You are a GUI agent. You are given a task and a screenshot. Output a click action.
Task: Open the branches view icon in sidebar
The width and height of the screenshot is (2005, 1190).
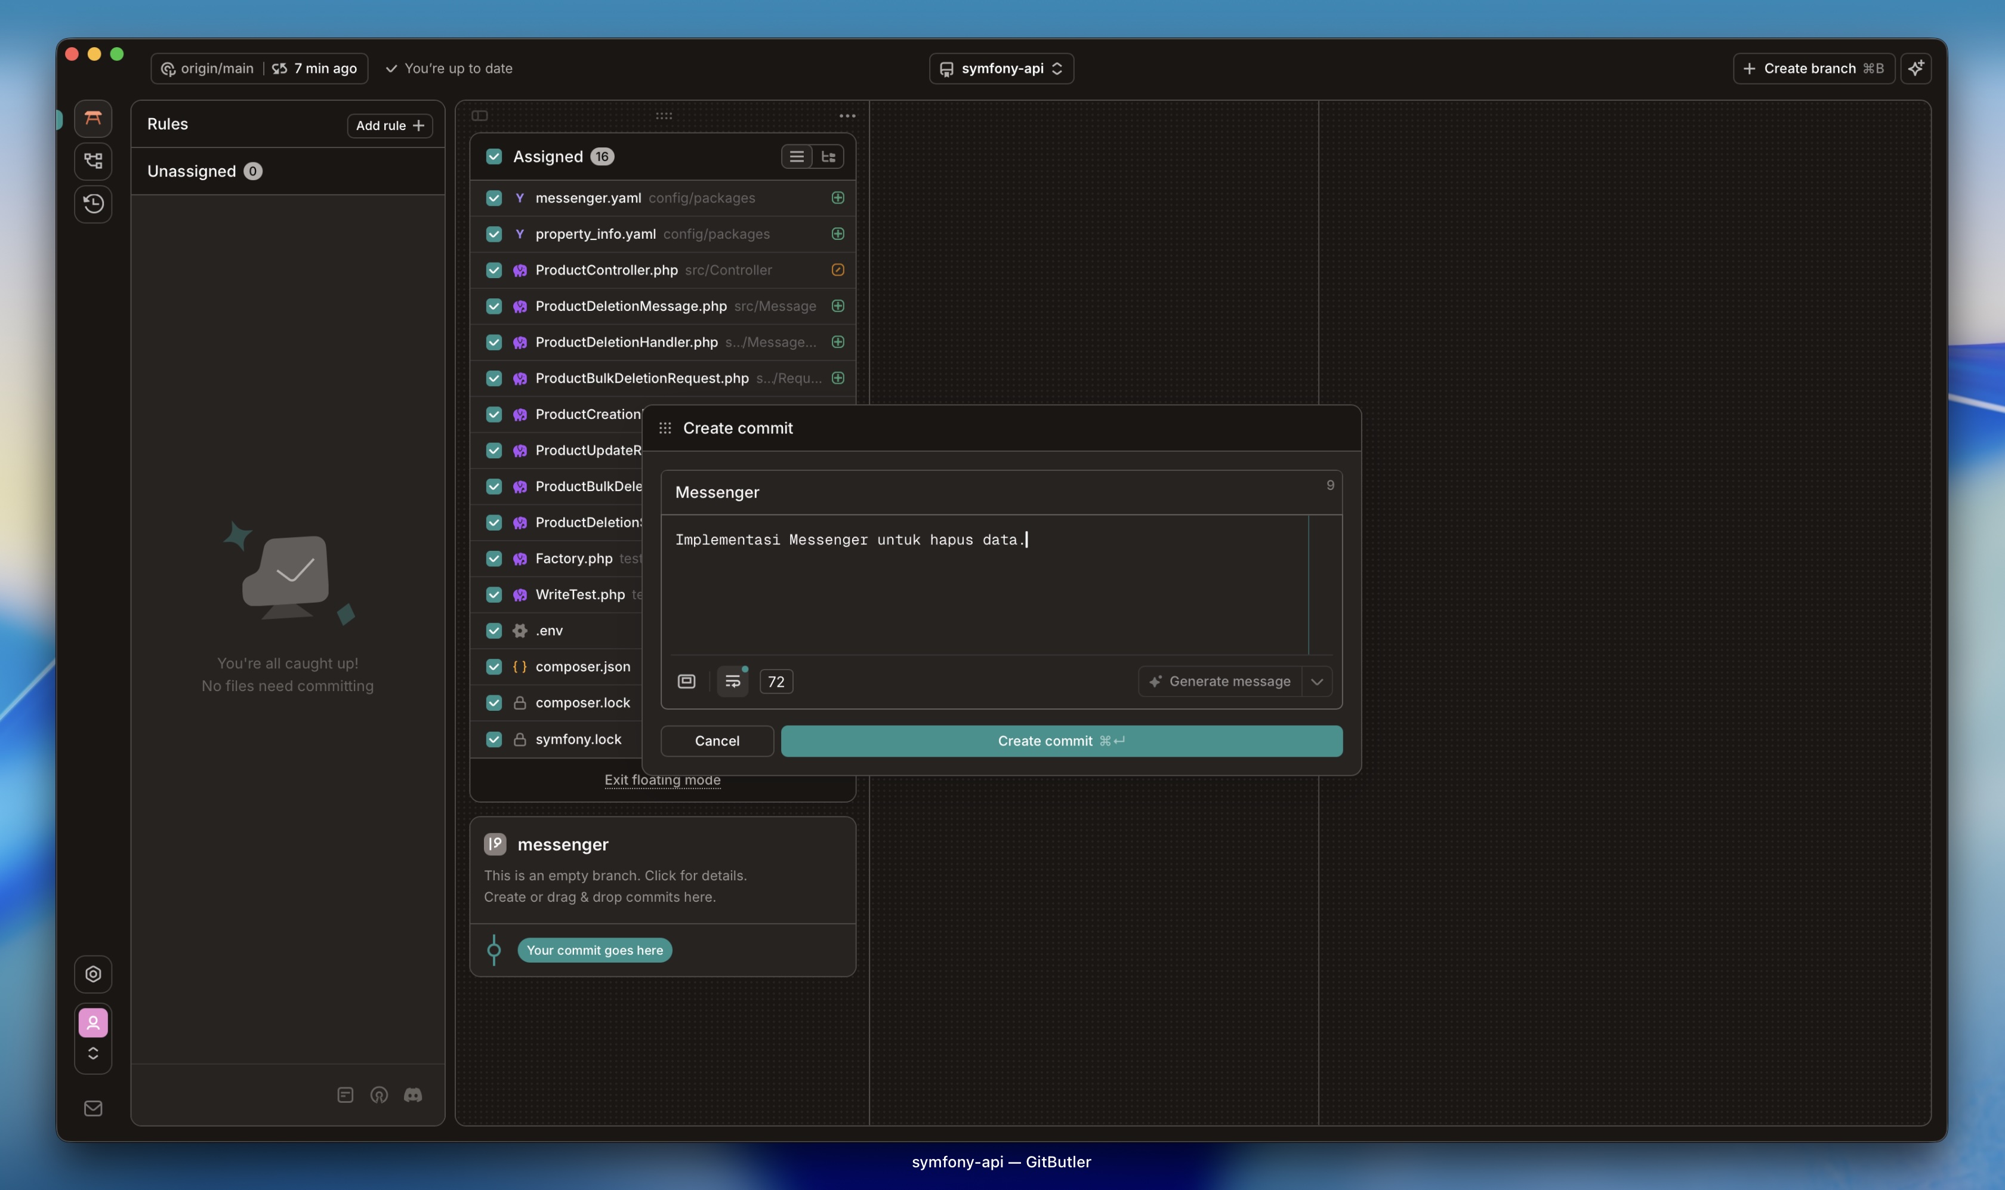pos(93,161)
